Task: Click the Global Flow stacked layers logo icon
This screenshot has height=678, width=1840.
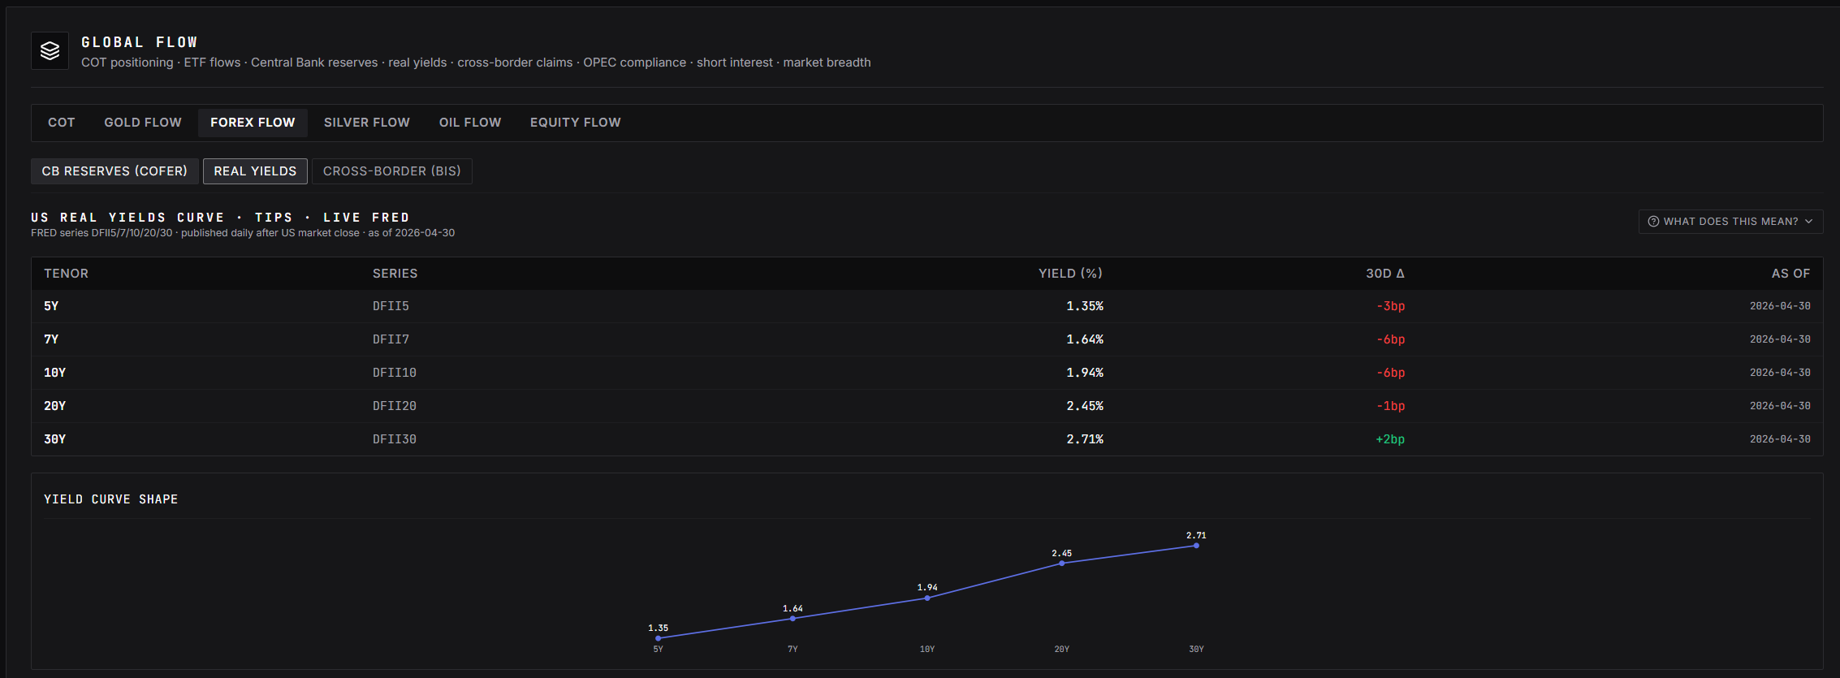Action: coord(50,50)
